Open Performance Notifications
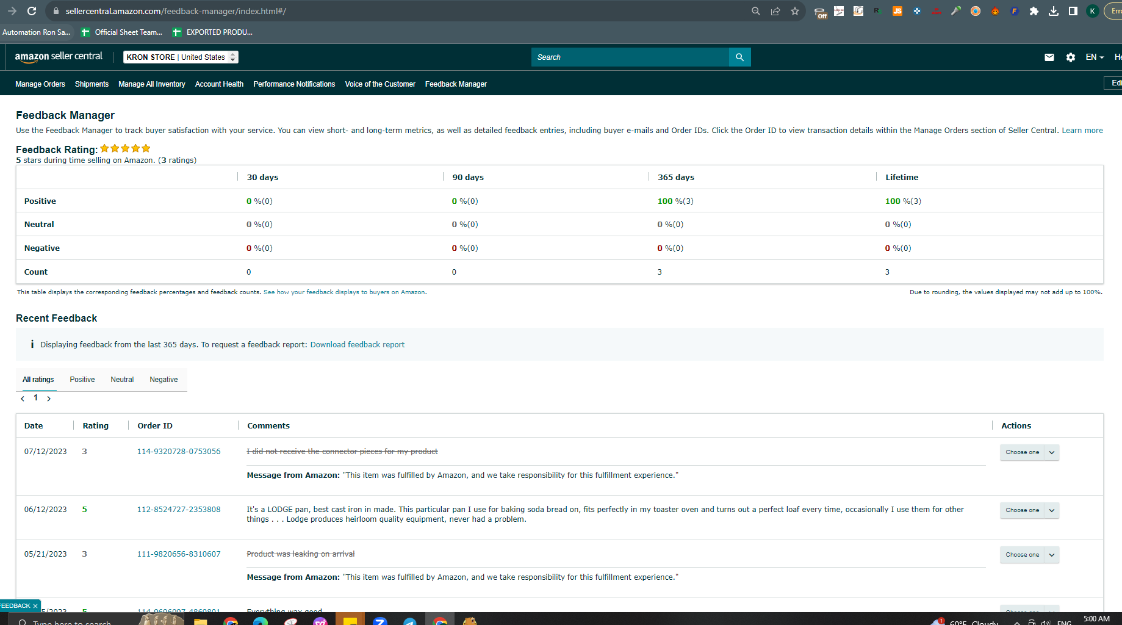 coord(294,84)
